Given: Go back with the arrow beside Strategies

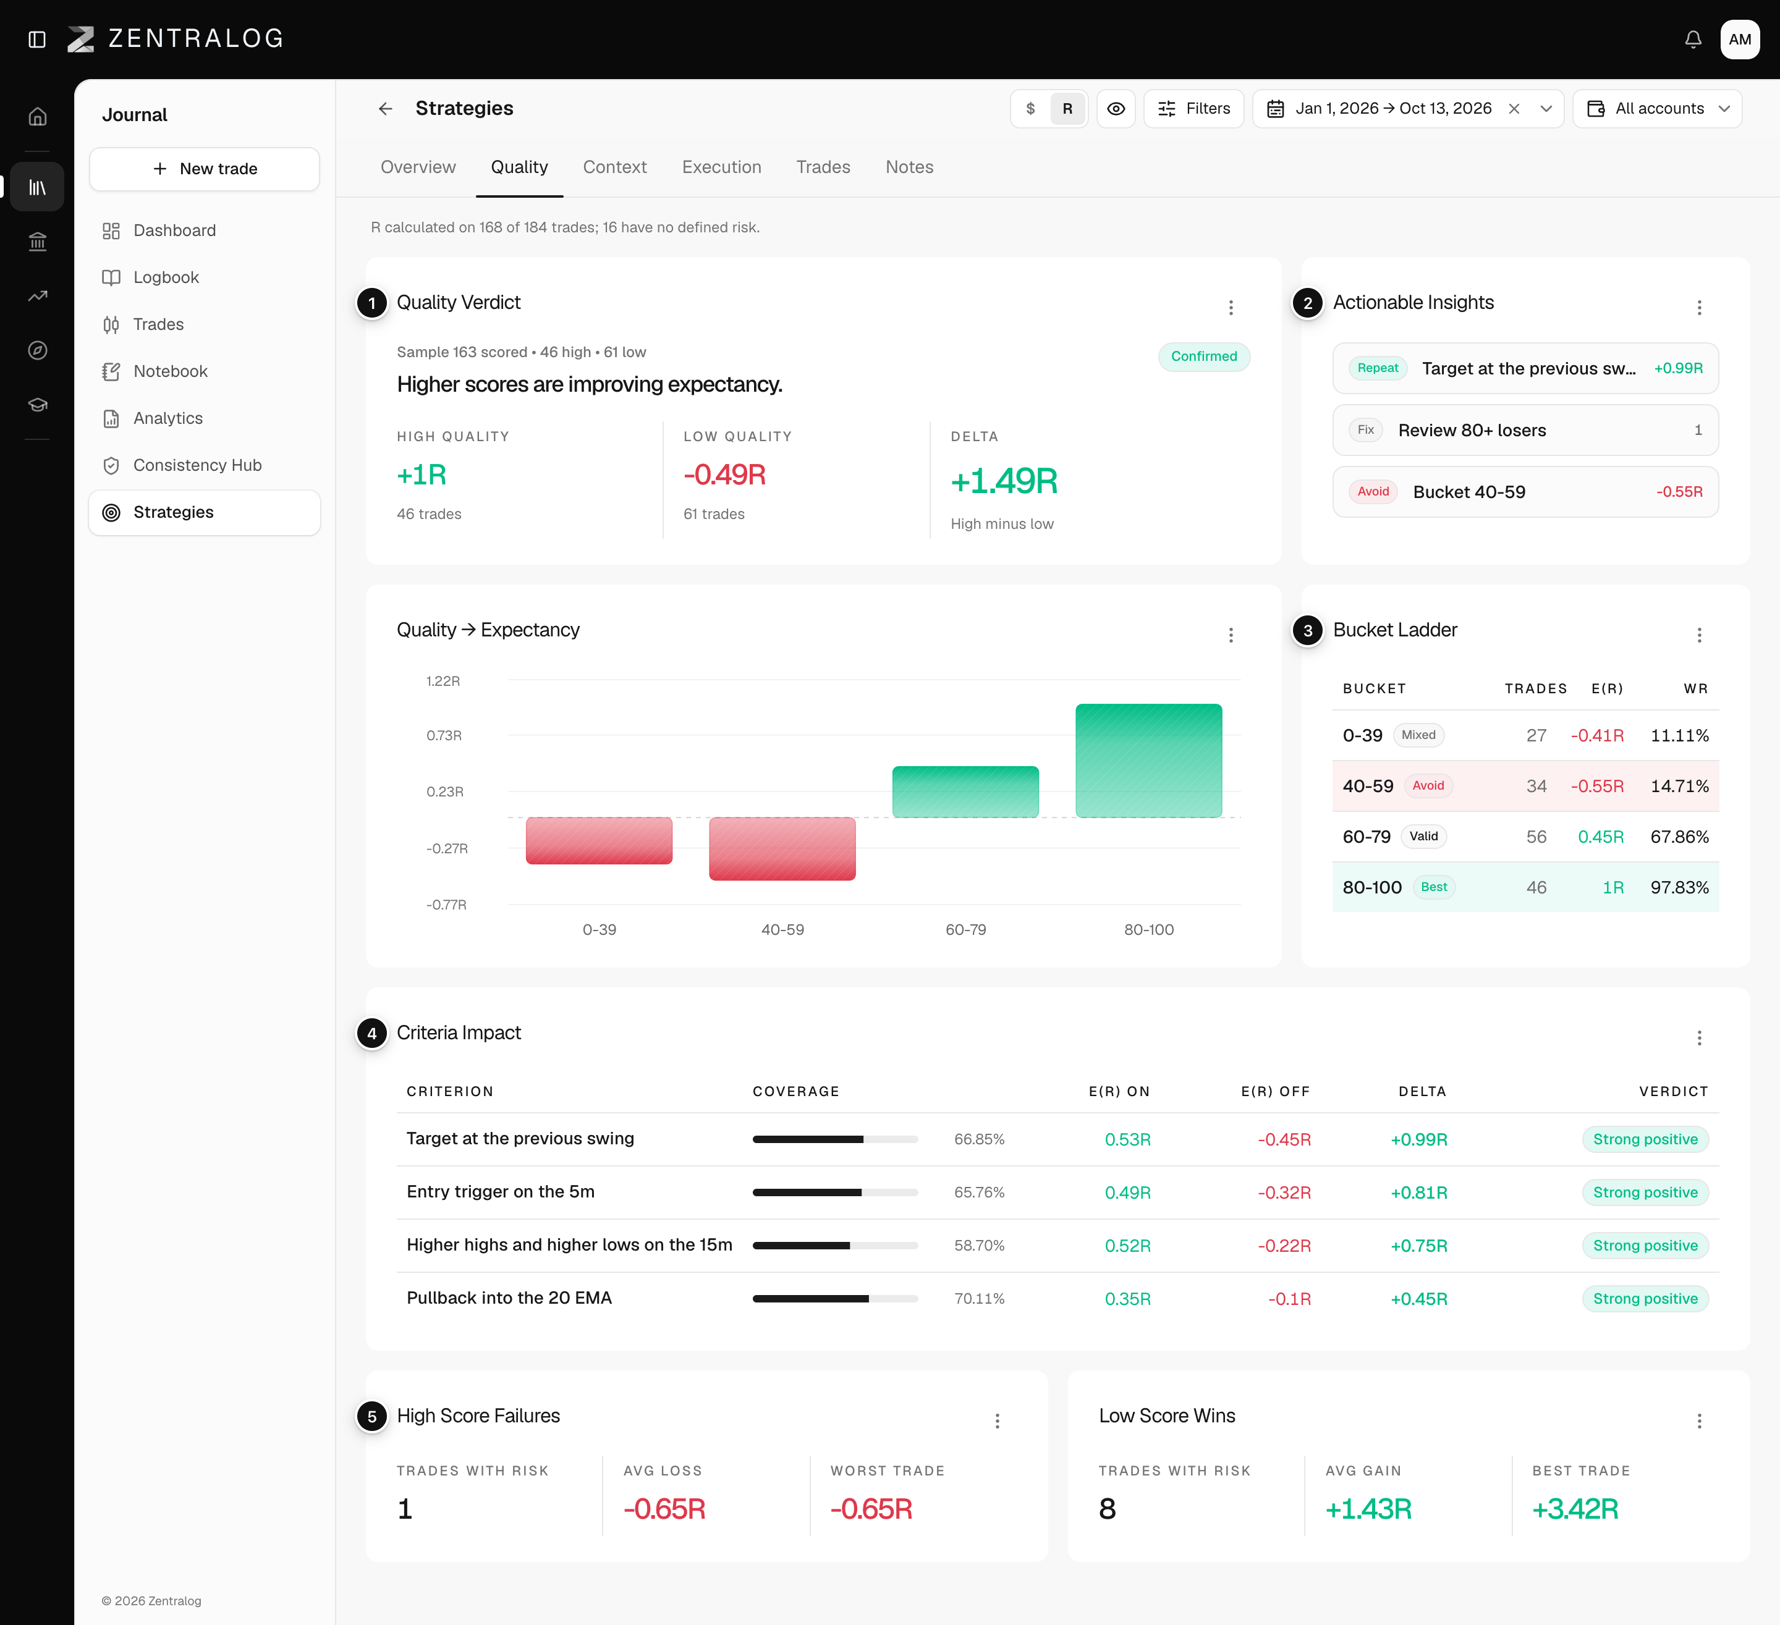Looking at the screenshot, I should pos(385,109).
